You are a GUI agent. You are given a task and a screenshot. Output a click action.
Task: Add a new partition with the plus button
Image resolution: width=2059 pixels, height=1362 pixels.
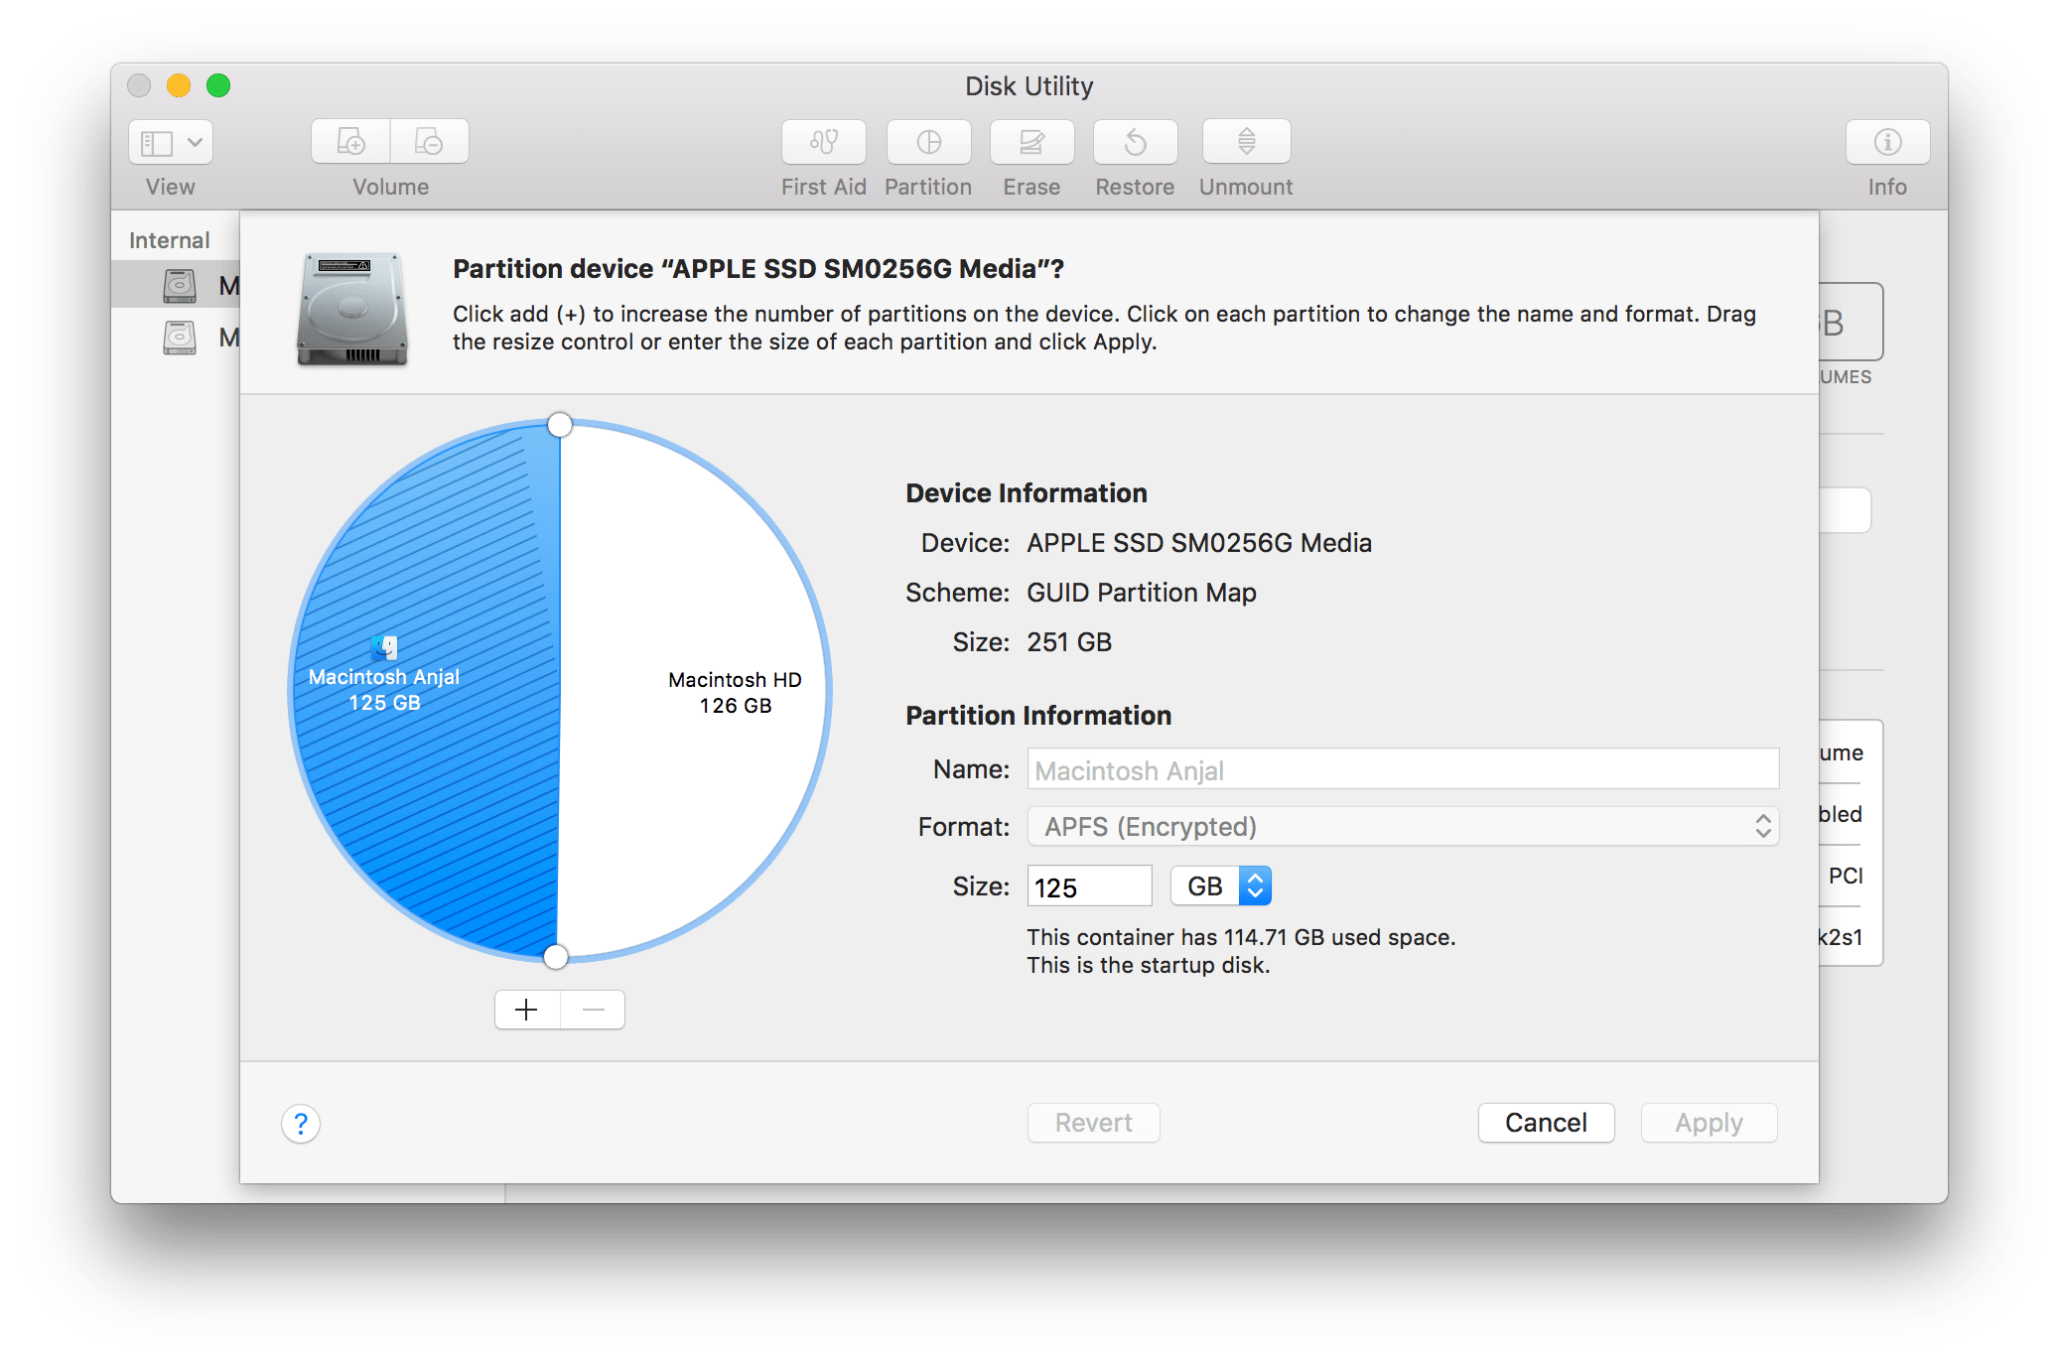pos(526,1009)
